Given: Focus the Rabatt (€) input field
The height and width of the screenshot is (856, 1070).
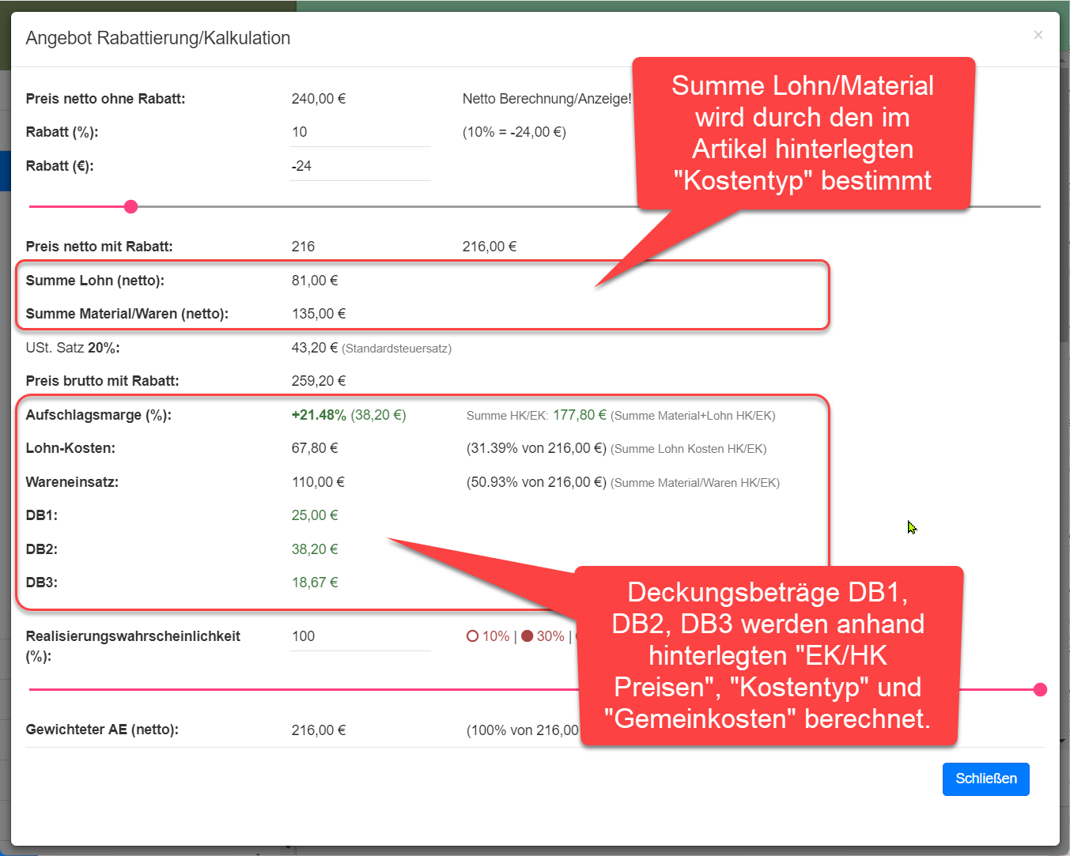Looking at the screenshot, I should pyautogui.click(x=360, y=166).
